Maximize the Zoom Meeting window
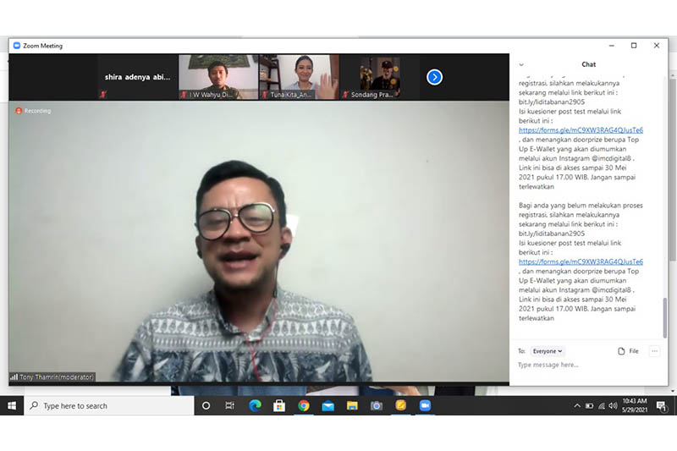The height and width of the screenshot is (451, 677). coord(634,46)
